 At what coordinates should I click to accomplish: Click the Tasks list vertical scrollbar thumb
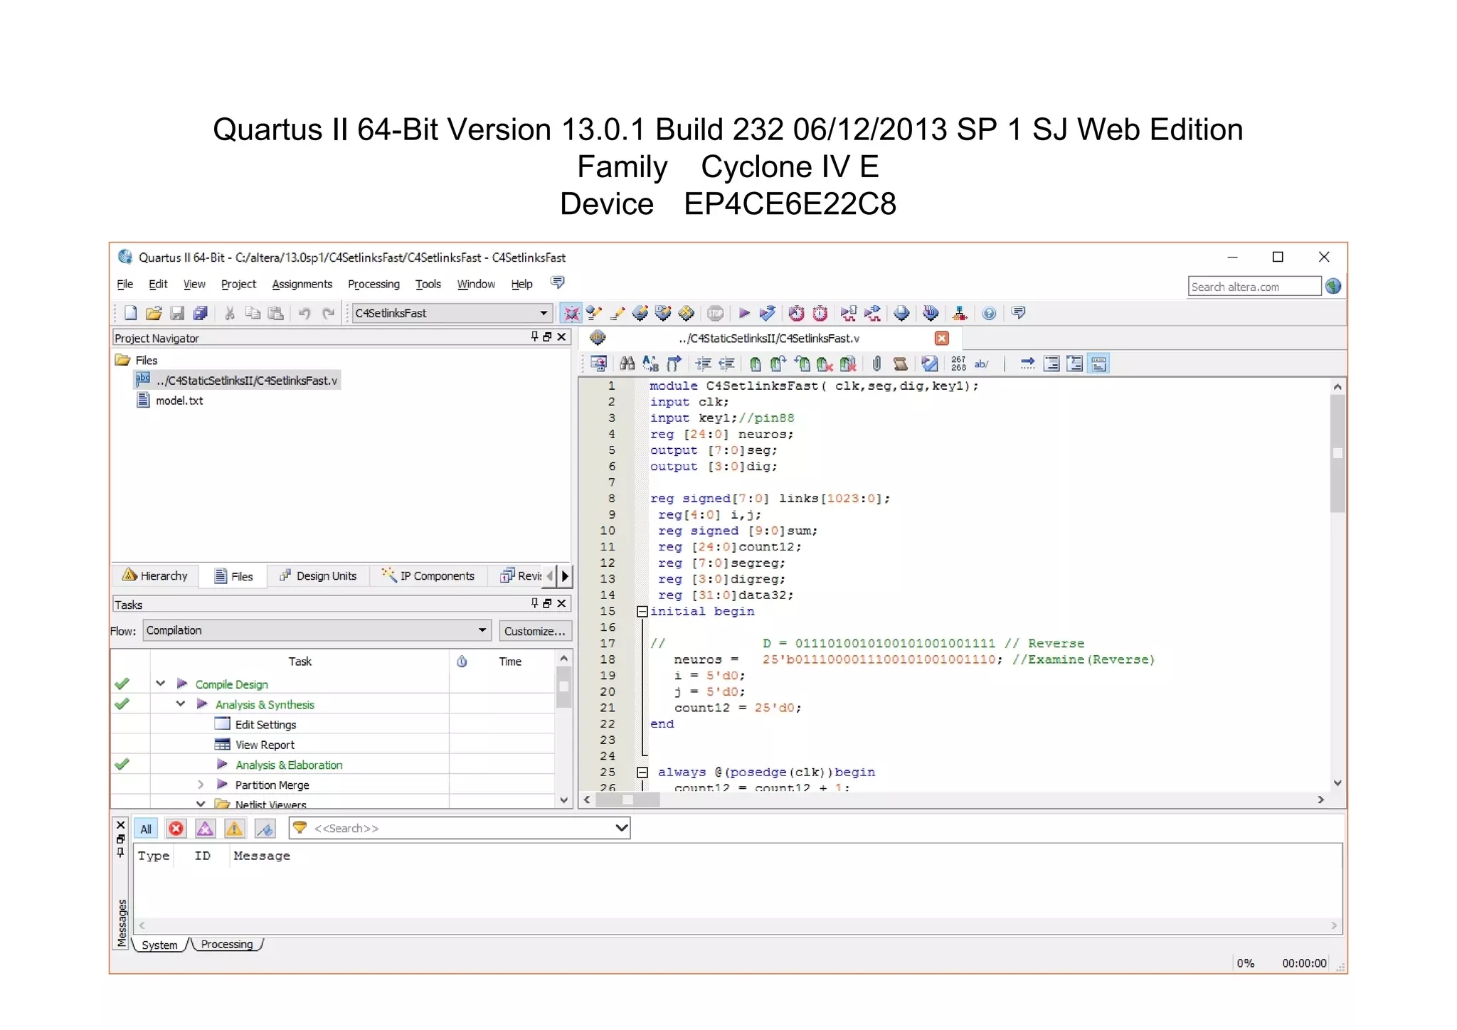(x=563, y=686)
